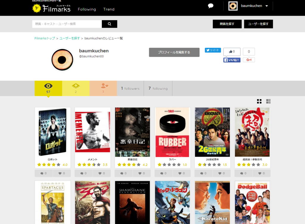305x224 pixels.
Task: Click the large baumkuchen profile picture
Action: click(62, 60)
